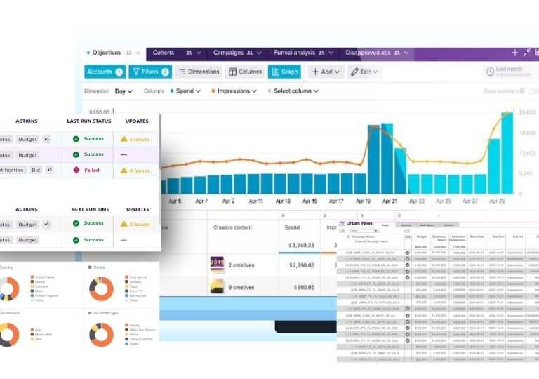The image size is (539, 379).
Task: Click the 2 creatives thumbnail image
Action: (217, 265)
